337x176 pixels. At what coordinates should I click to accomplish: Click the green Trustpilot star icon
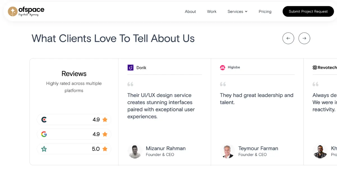(x=44, y=149)
